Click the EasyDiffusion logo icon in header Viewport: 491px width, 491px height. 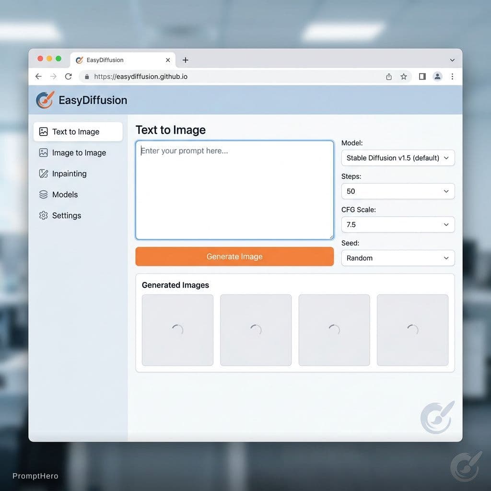[x=45, y=100]
